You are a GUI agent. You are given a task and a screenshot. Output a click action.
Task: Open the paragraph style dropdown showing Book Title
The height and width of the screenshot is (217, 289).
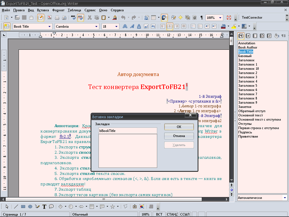[50, 27]
